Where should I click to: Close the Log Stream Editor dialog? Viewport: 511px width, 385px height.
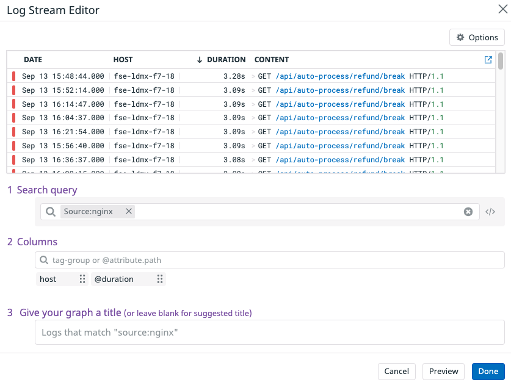(503, 10)
